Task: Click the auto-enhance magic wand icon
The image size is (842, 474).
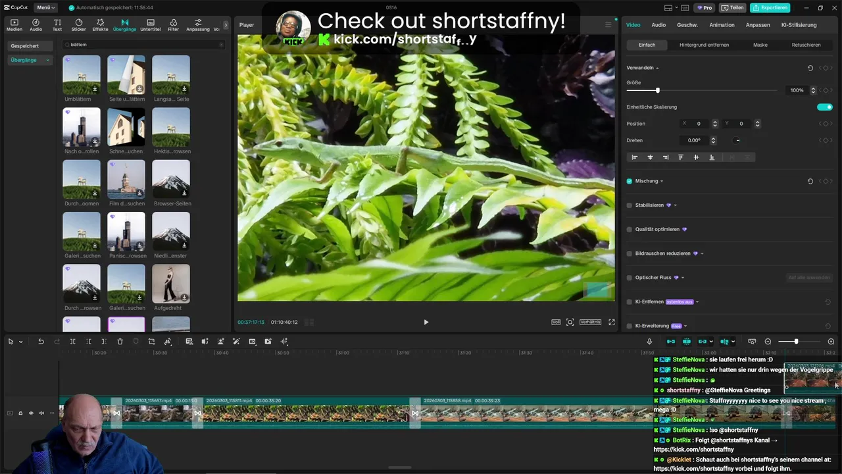Action: [236, 342]
